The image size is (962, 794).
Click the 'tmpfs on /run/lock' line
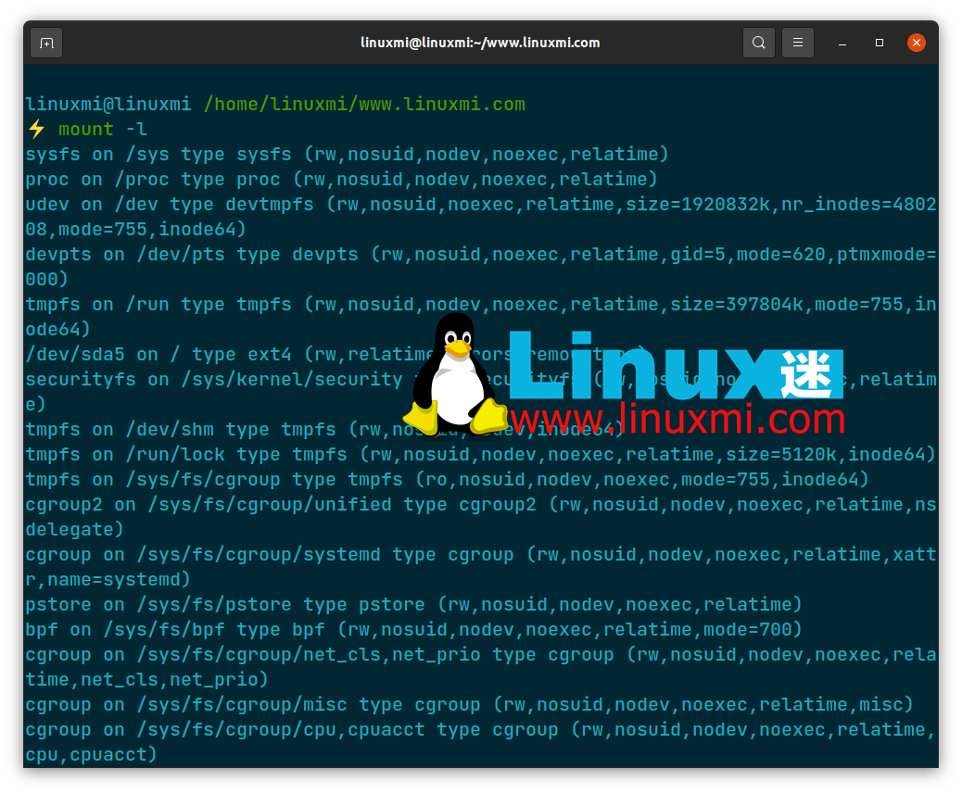tap(481, 455)
